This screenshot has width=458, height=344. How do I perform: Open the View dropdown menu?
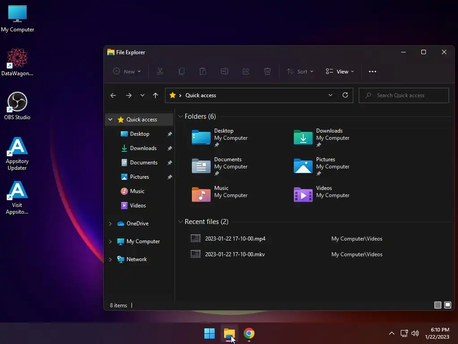click(340, 71)
